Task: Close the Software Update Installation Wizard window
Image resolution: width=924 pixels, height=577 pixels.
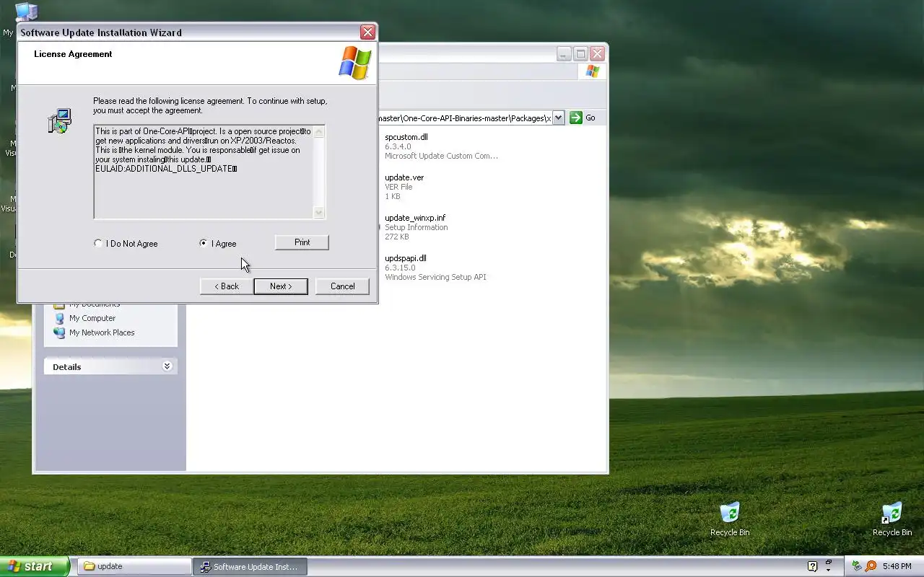Action: (x=368, y=32)
